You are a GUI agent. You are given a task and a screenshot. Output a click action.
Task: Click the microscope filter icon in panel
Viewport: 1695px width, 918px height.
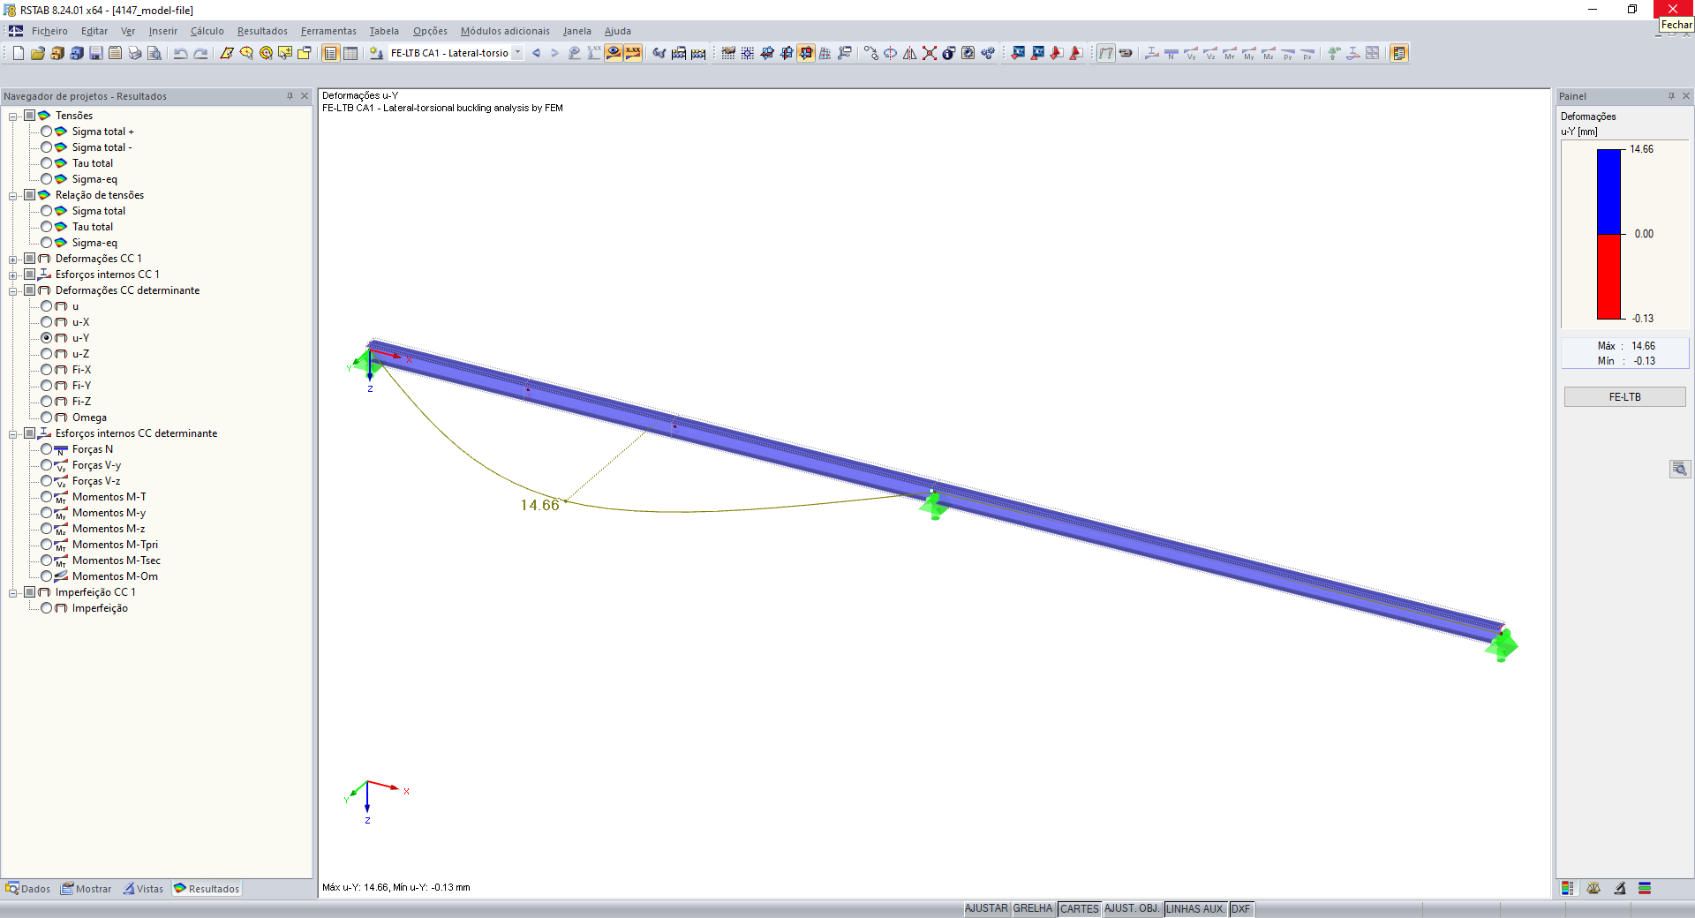point(1620,889)
